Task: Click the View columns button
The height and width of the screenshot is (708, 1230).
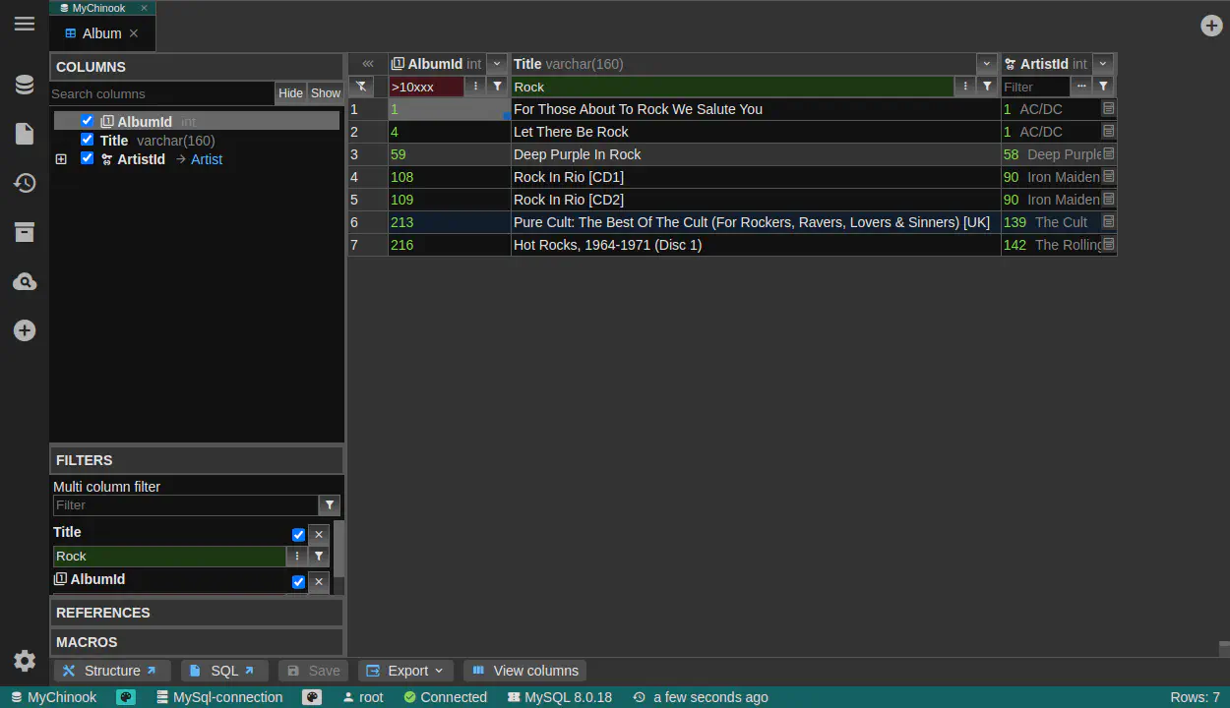Action: 524,671
